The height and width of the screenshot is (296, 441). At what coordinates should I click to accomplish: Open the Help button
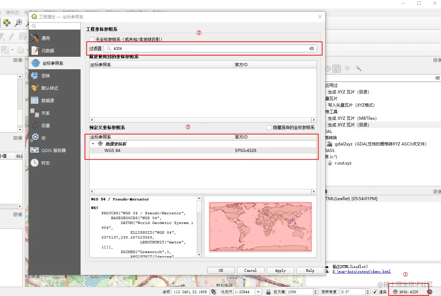tap(310, 270)
